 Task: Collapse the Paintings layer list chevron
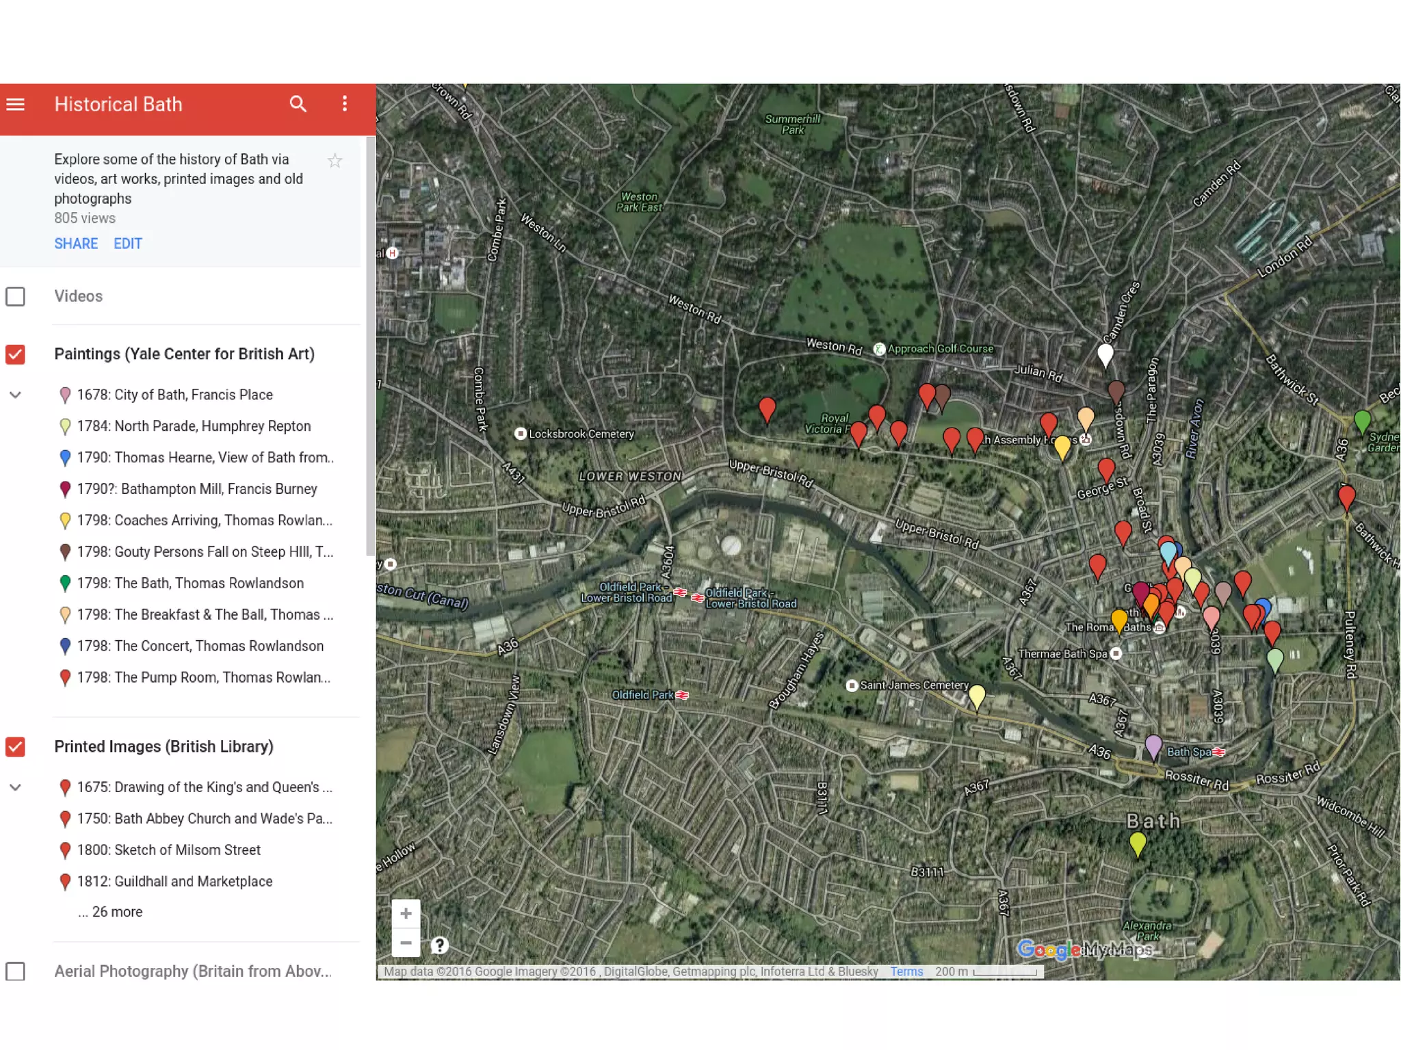pyautogui.click(x=15, y=395)
